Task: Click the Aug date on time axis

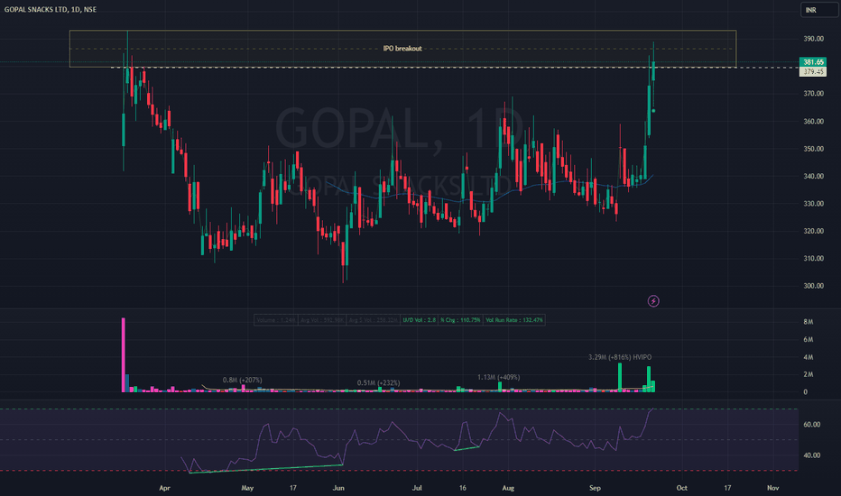Action: click(x=508, y=488)
